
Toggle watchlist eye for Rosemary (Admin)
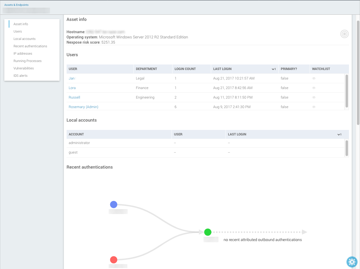pos(314,107)
